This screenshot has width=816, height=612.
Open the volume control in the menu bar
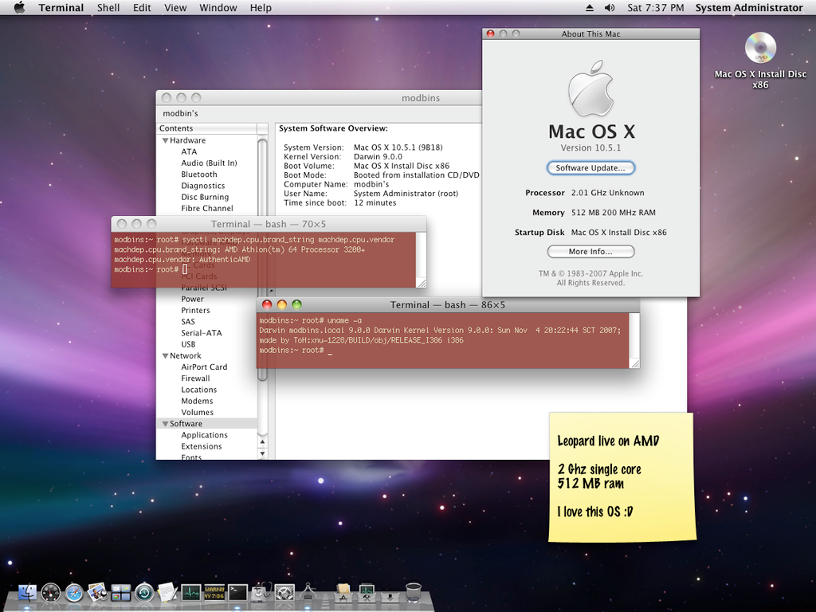click(x=610, y=8)
